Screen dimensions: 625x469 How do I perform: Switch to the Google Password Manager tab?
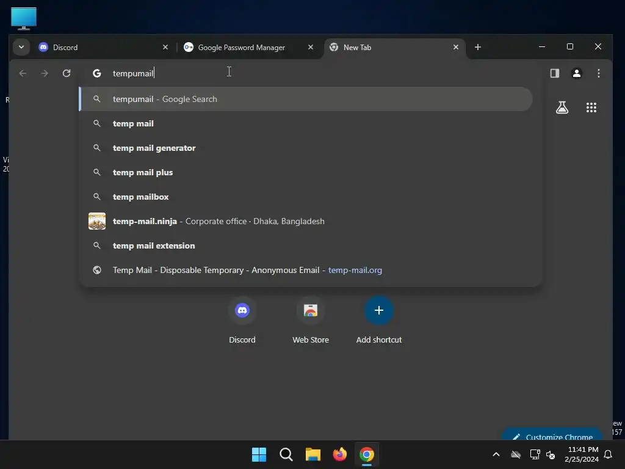coord(250,47)
